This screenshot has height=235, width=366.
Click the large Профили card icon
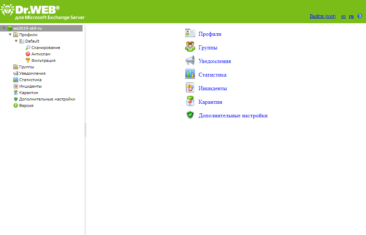190,33
